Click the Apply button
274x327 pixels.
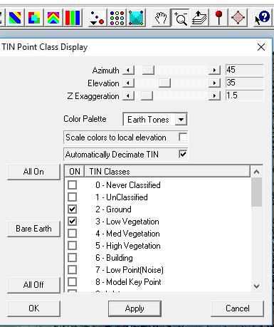(135, 308)
